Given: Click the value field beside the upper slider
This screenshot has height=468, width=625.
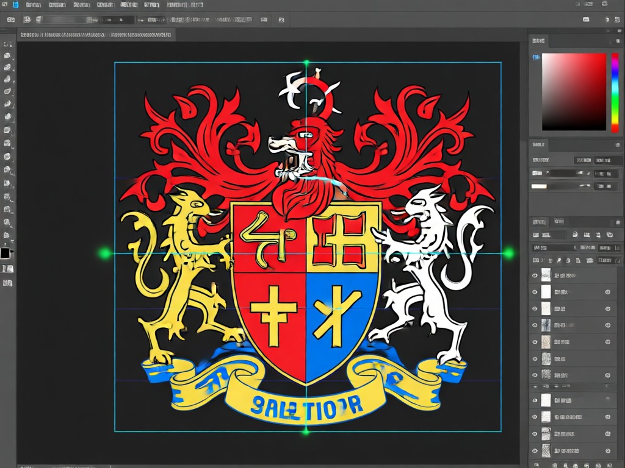Looking at the screenshot, I should [605, 174].
